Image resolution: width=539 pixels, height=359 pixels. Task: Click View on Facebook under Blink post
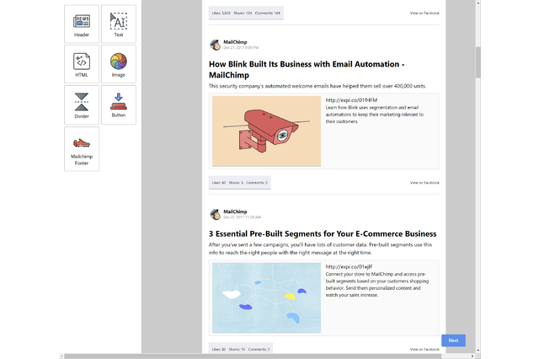coord(424,182)
